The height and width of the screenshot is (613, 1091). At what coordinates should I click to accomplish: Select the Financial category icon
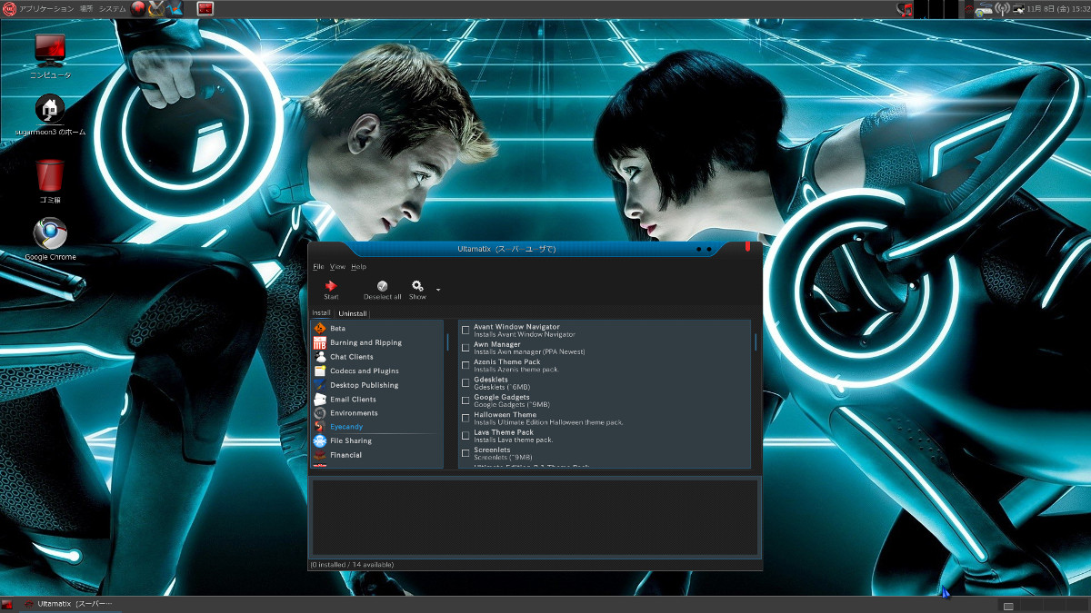click(x=320, y=455)
